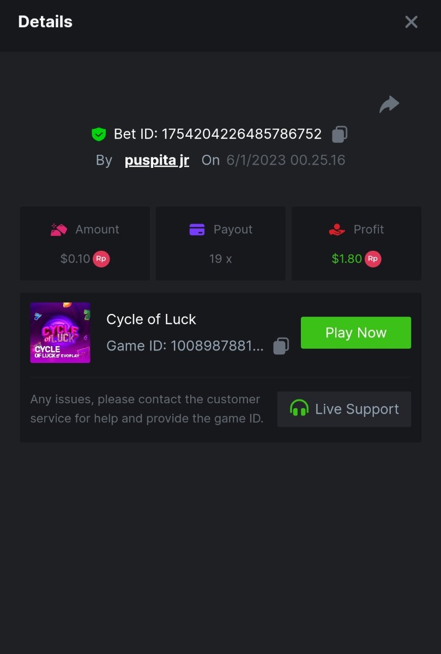Click the red Profit hand icon
441x654 pixels.
click(337, 229)
